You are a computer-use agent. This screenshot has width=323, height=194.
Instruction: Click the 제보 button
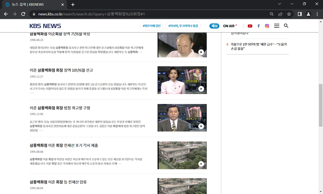(x=214, y=26)
